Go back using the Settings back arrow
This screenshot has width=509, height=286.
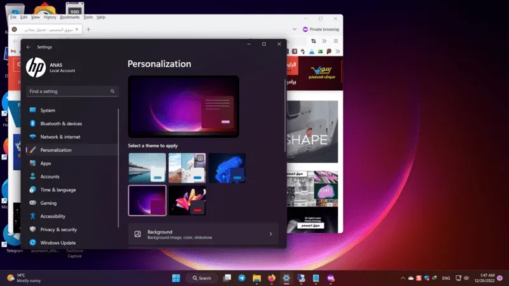click(29, 47)
